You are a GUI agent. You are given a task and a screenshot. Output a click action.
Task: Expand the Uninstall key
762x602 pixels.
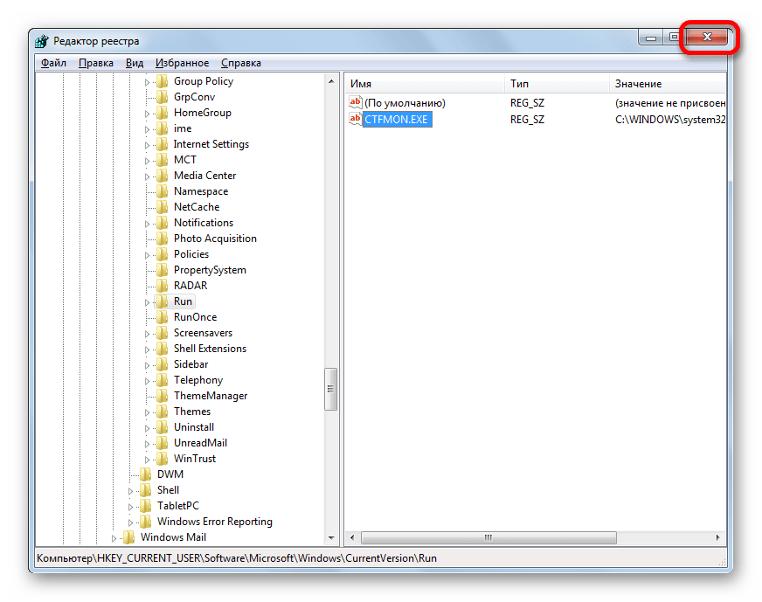point(148,428)
